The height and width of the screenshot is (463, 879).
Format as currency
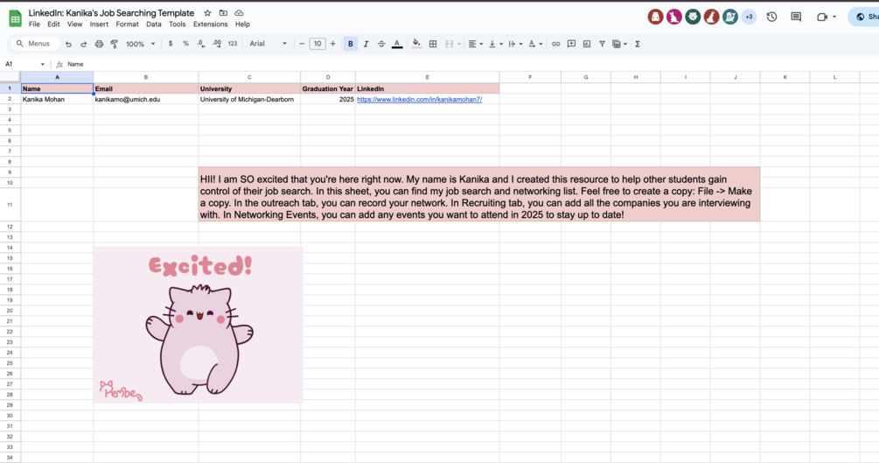[171, 44]
